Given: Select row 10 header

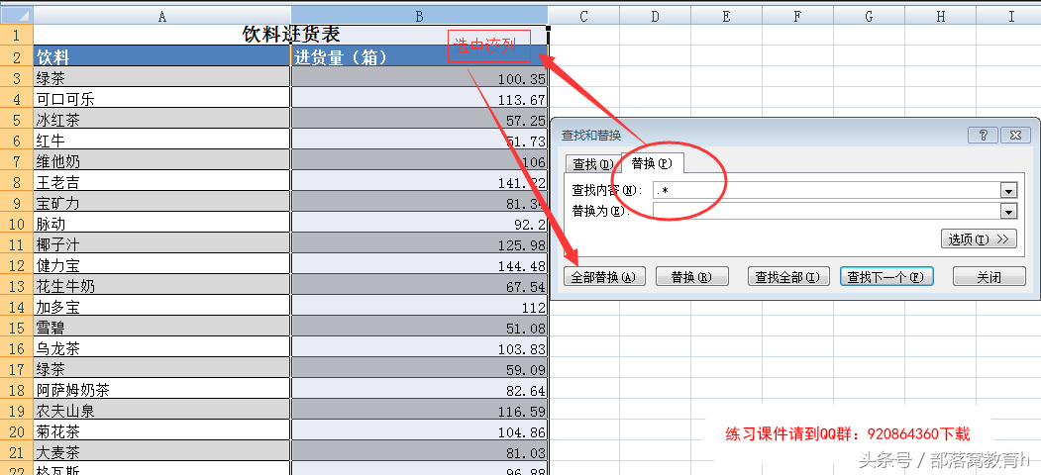Looking at the screenshot, I should pos(17,224).
